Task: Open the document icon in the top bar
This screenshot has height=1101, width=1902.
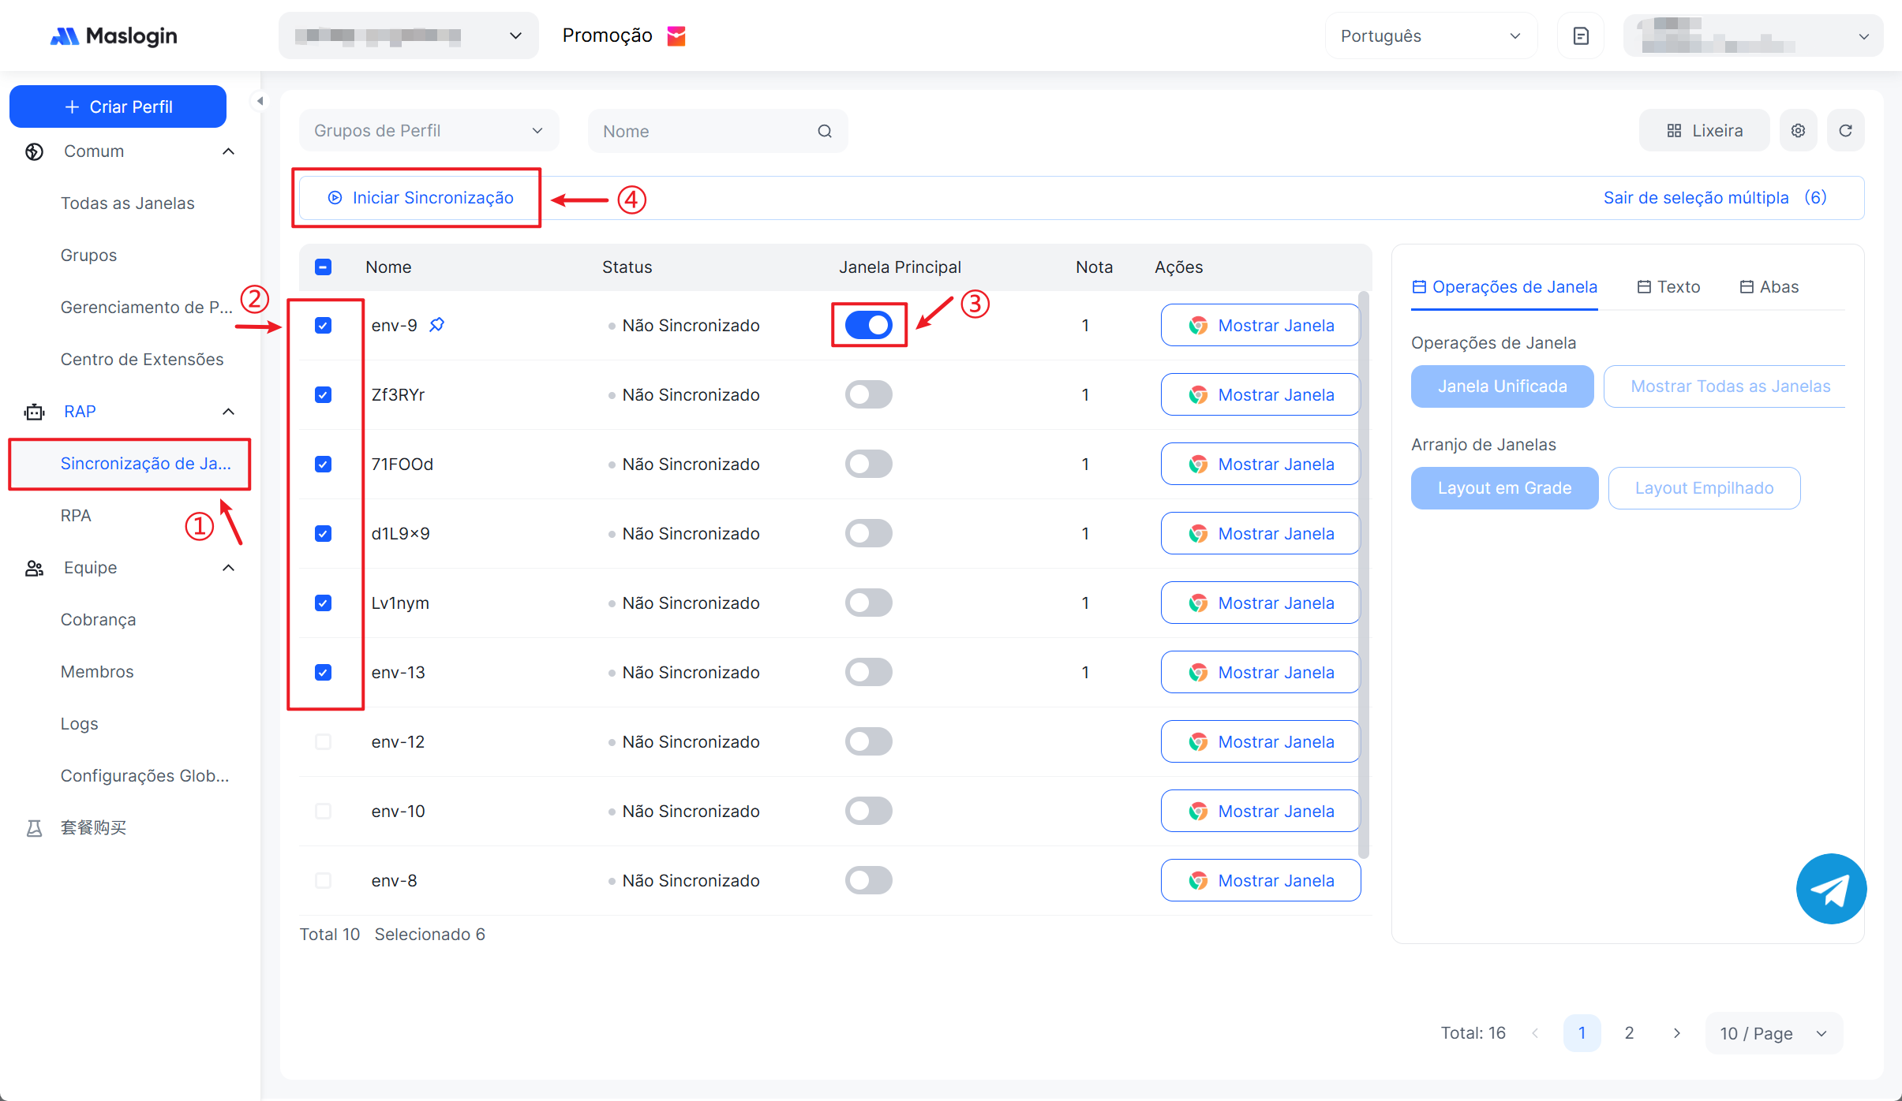Action: (x=1581, y=36)
